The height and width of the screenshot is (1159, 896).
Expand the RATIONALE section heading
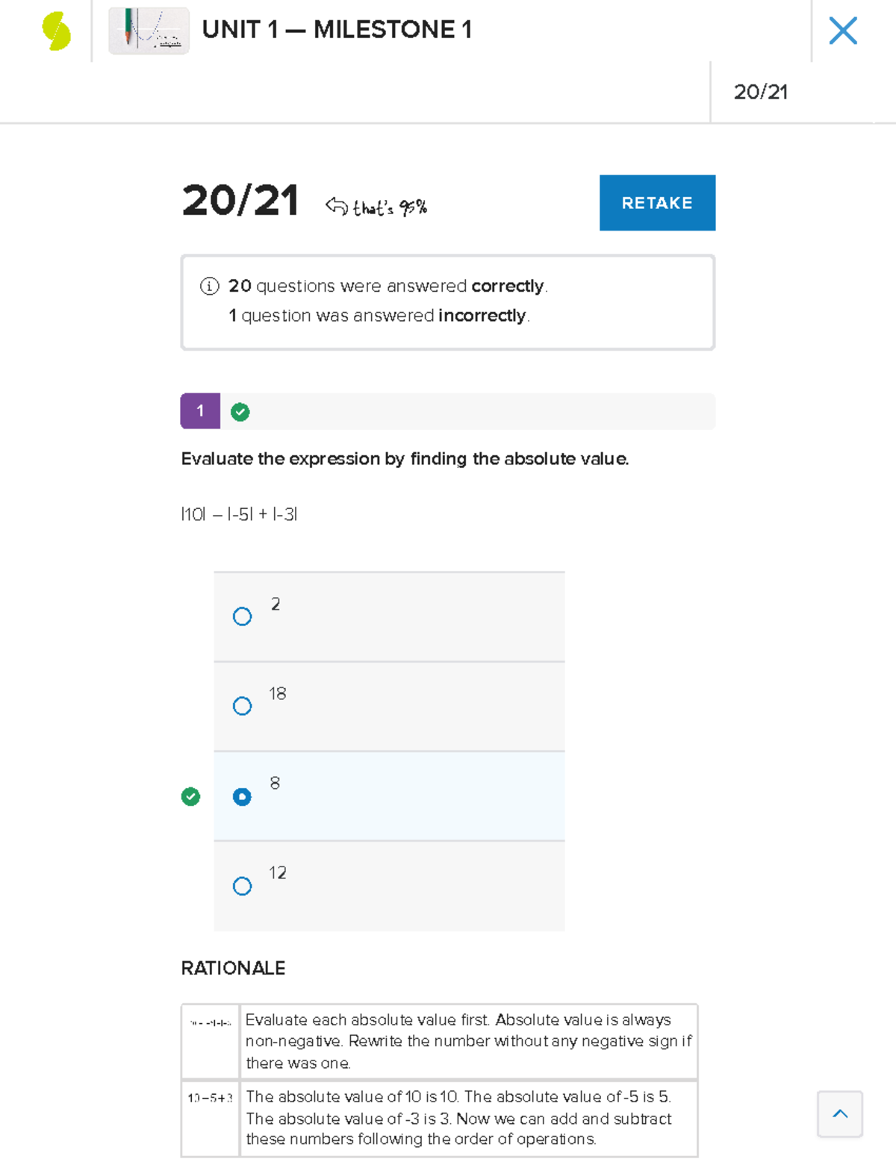pyautogui.click(x=232, y=968)
